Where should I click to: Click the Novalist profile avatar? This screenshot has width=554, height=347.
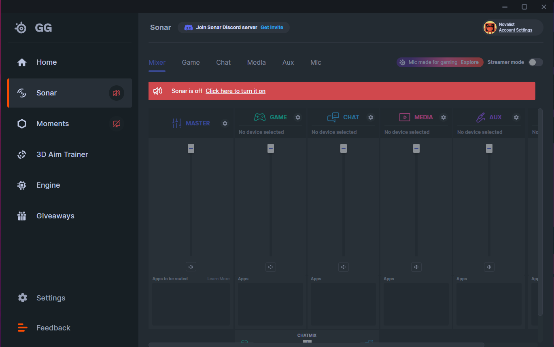(x=490, y=28)
